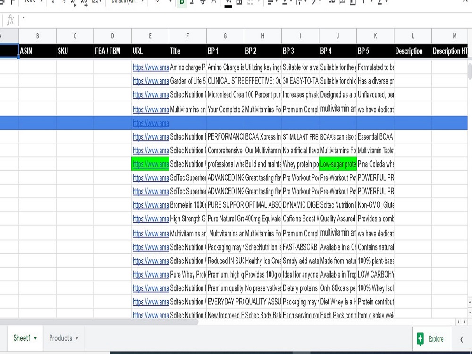Select the 'Your Complete' cell

(x=225, y=110)
